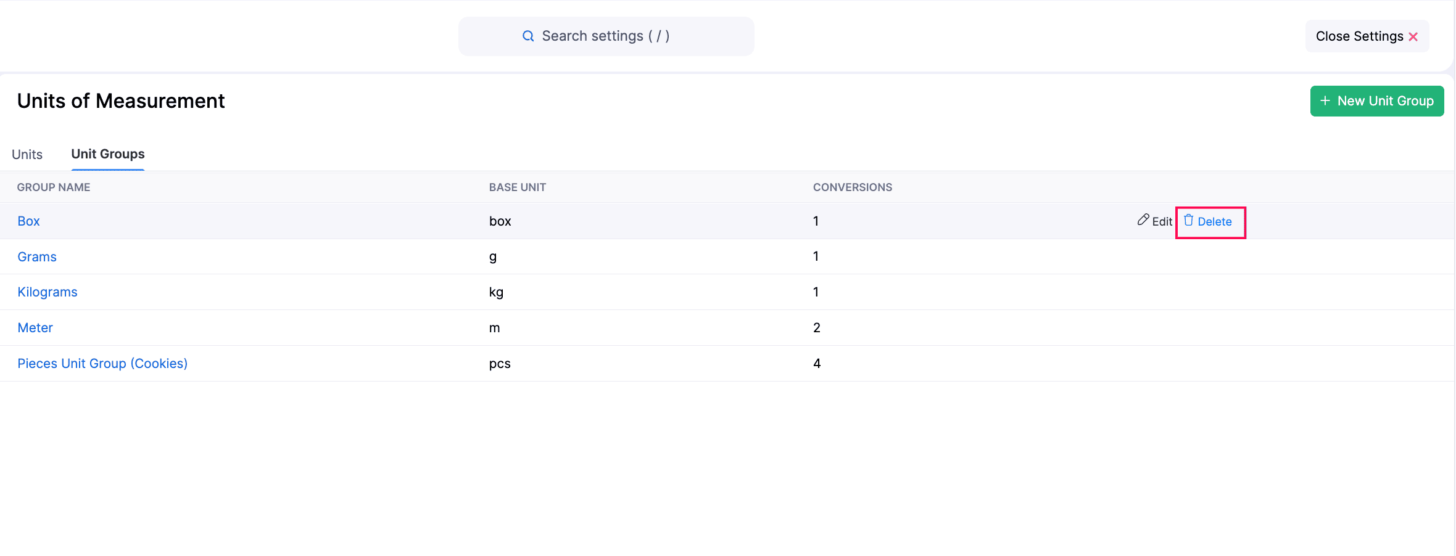The image size is (1456, 556).
Task: Open the Box unit group
Action: point(28,221)
